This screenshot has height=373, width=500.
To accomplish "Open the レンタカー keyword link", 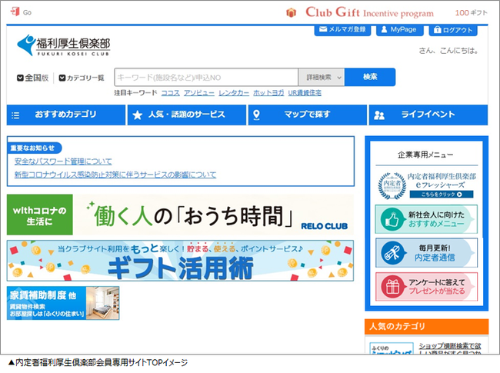I will [x=234, y=93].
